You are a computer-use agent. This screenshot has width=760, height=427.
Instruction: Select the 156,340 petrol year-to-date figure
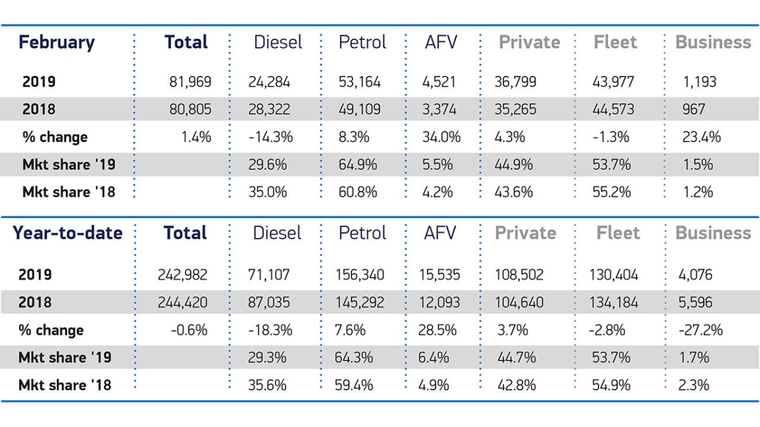(362, 275)
